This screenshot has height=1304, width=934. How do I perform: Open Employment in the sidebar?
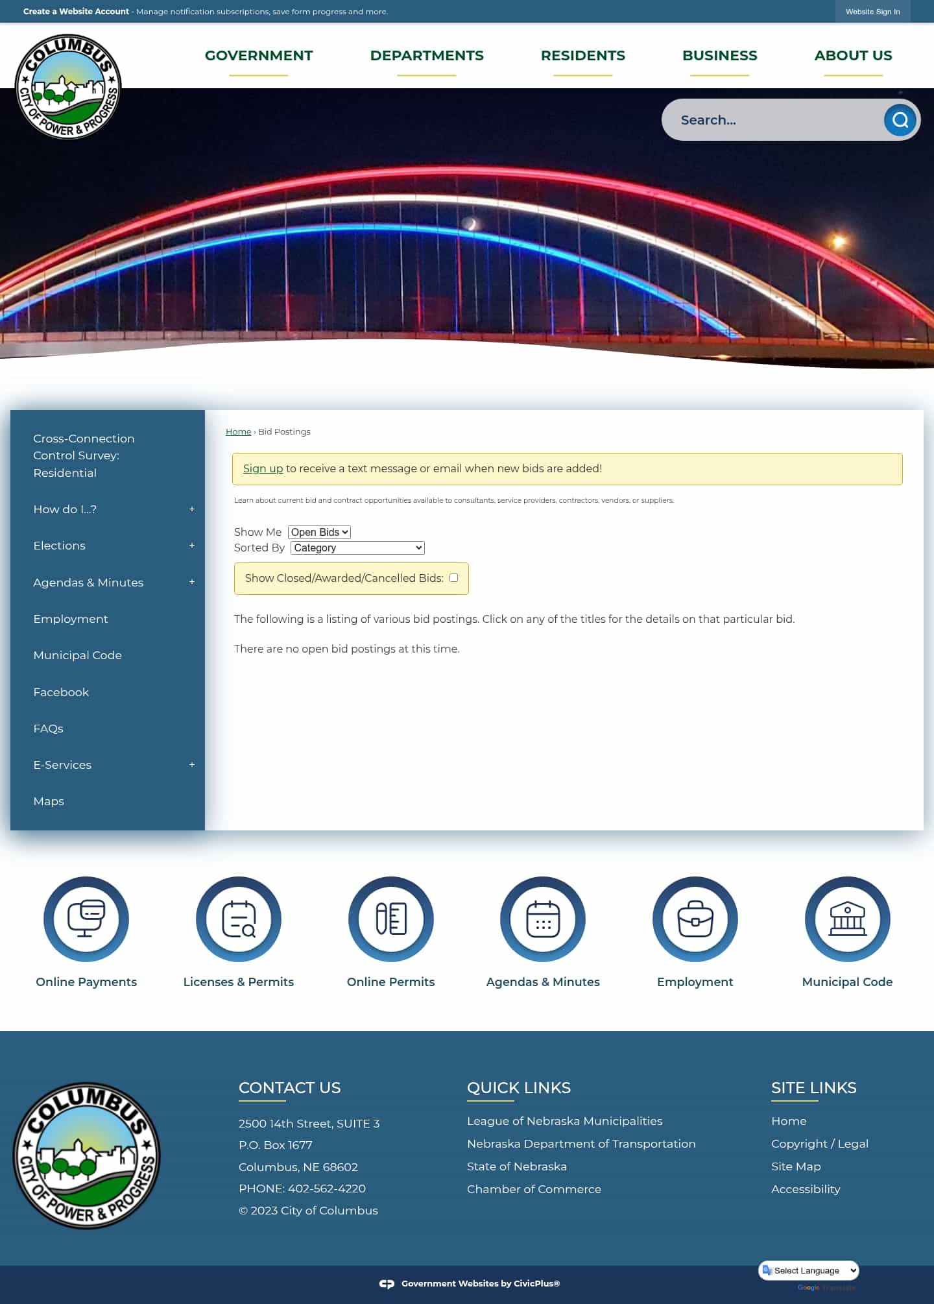pyautogui.click(x=71, y=619)
